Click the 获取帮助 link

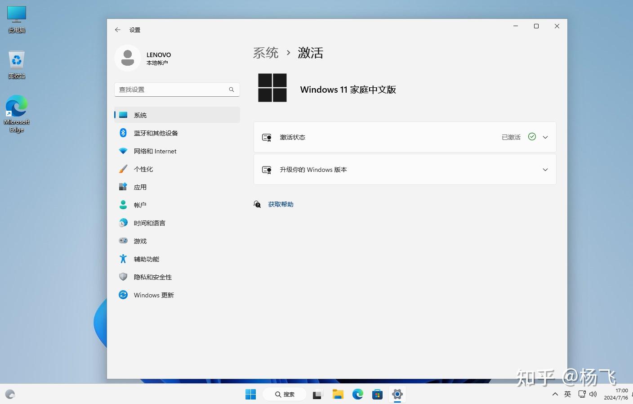pos(281,204)
